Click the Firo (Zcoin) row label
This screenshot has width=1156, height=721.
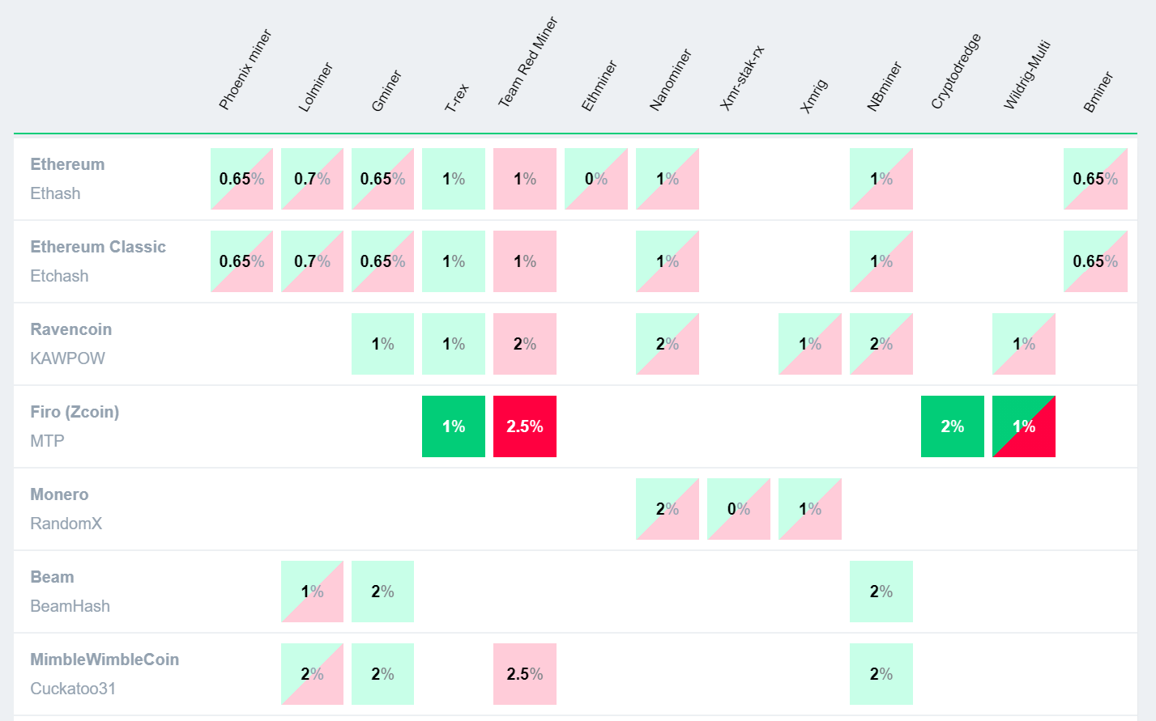75,412
